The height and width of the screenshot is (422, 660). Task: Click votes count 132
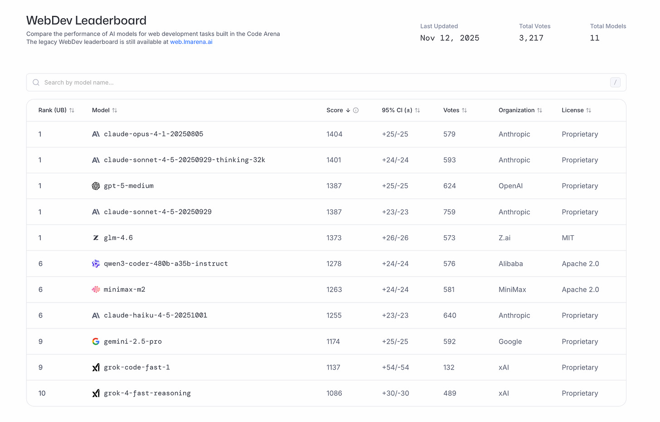(x=449, y=367)
